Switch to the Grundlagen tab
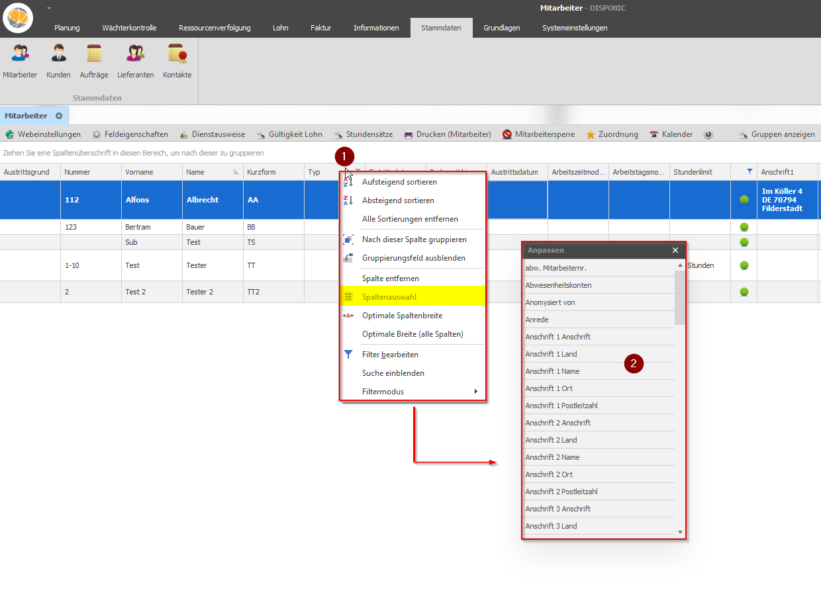821x614 pixels. tap(501, 28)
